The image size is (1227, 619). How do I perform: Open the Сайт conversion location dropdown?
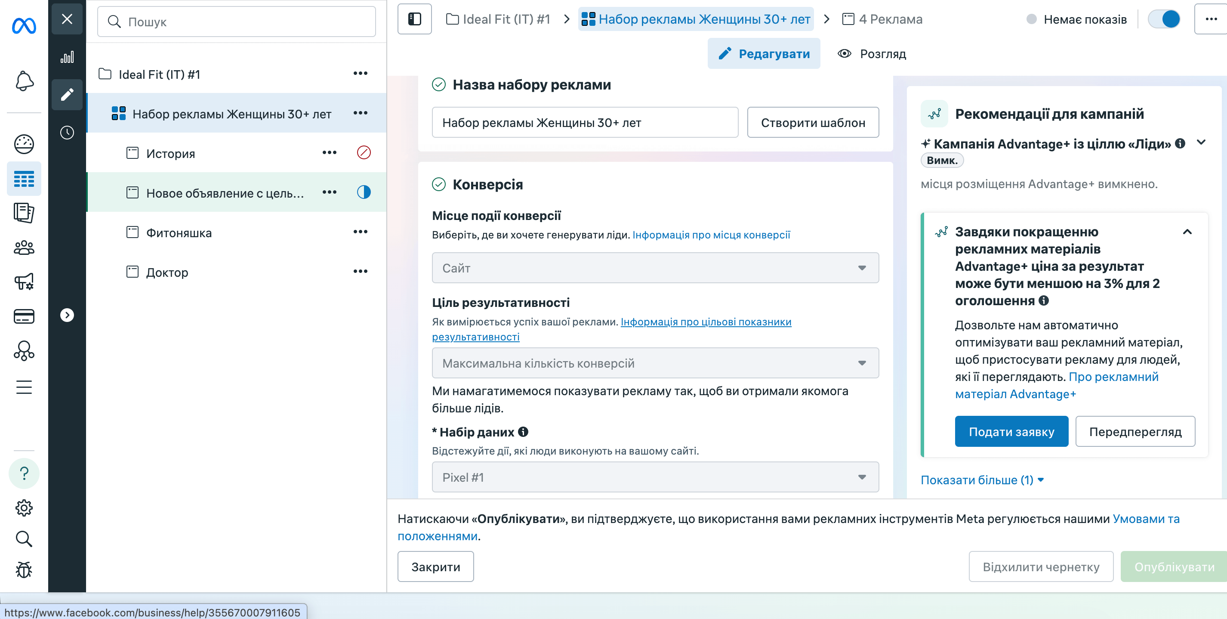click(655, 268)
